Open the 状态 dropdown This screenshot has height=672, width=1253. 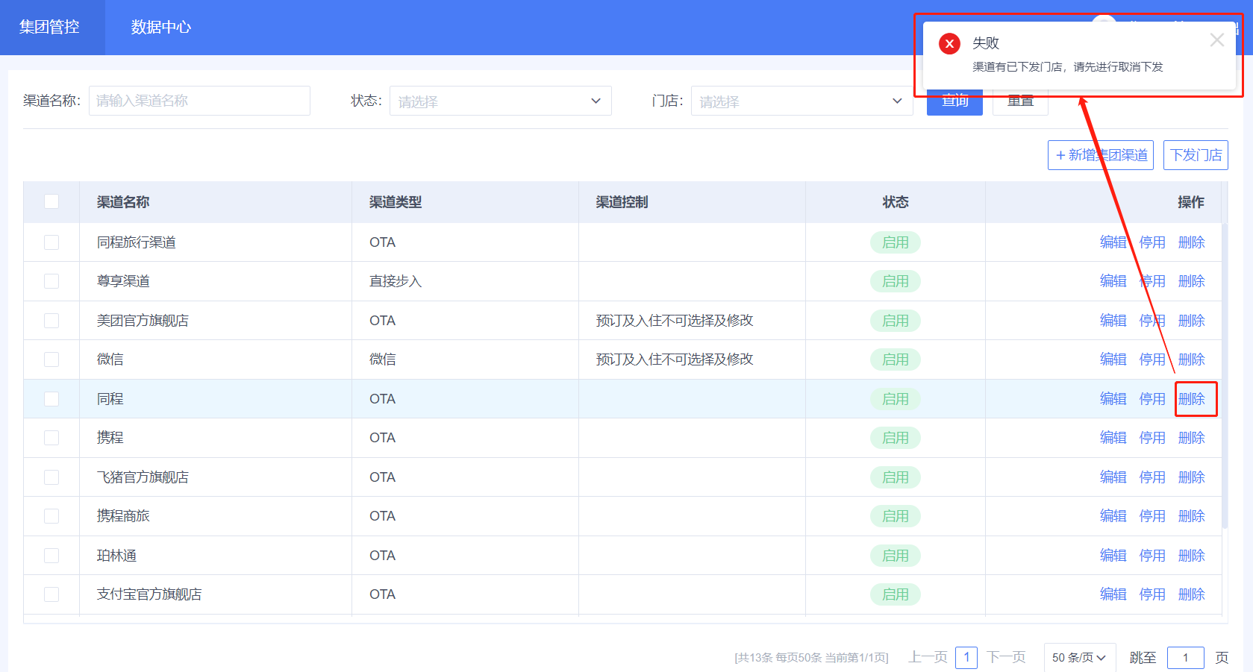[x=501, y=101]
